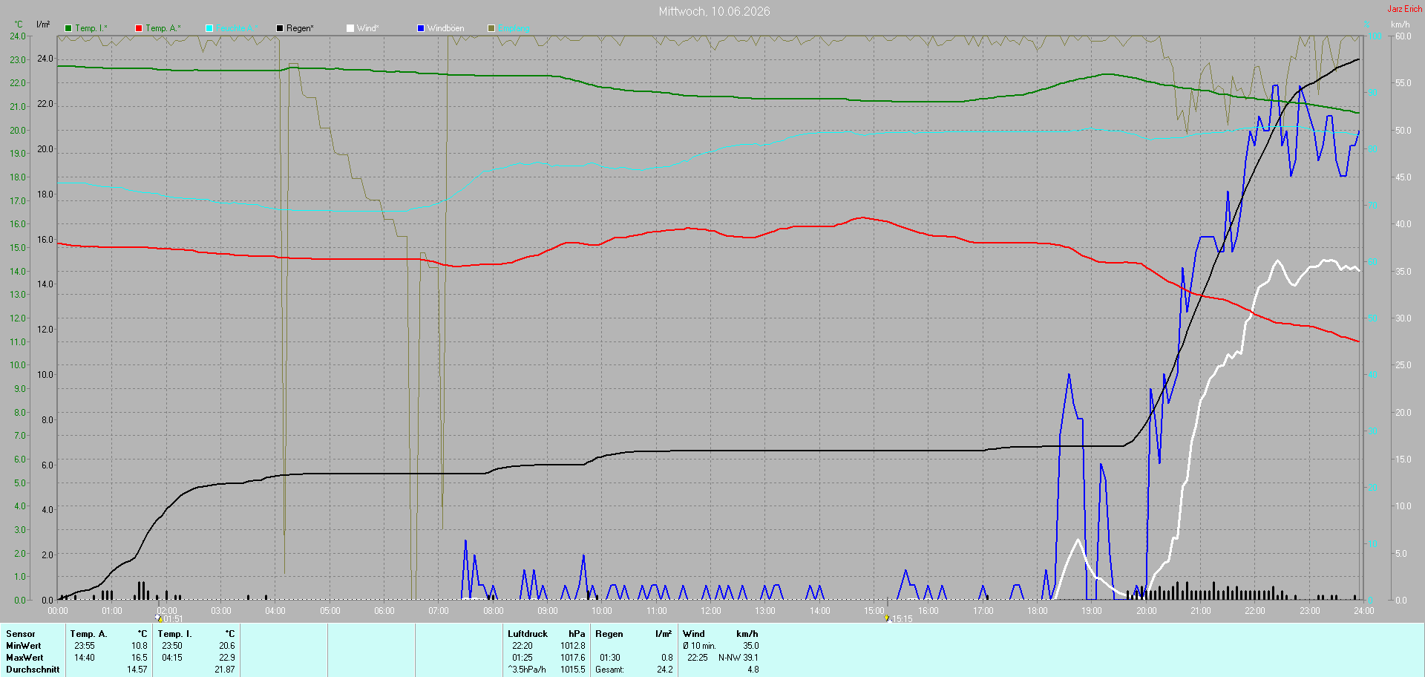Click the minimum pressure value '1012.8'
Viewport: 1425px width, 677px height.
click(573, 646)
